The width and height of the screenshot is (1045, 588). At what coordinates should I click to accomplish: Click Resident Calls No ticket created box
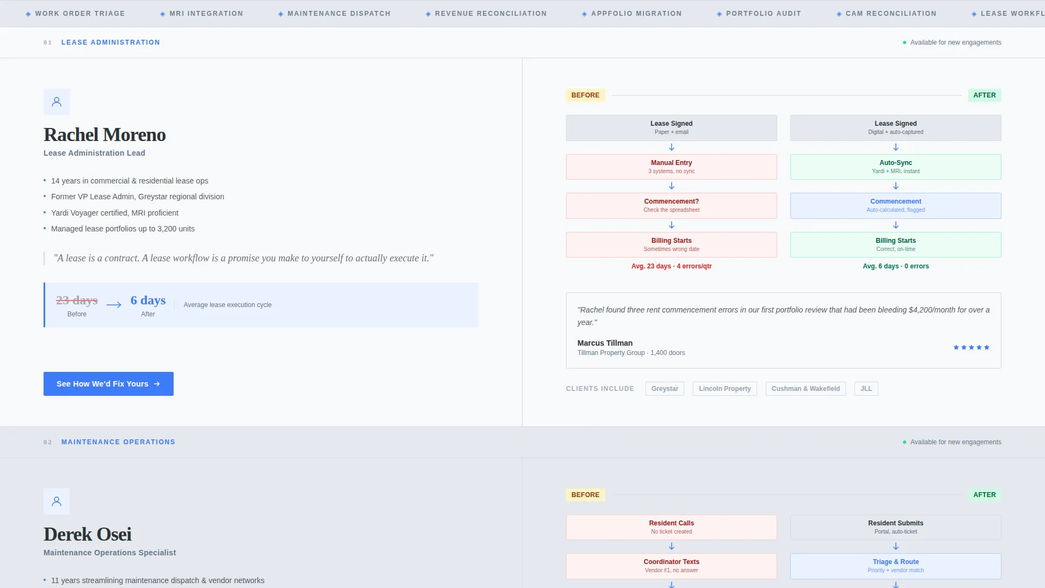[672, 527]
